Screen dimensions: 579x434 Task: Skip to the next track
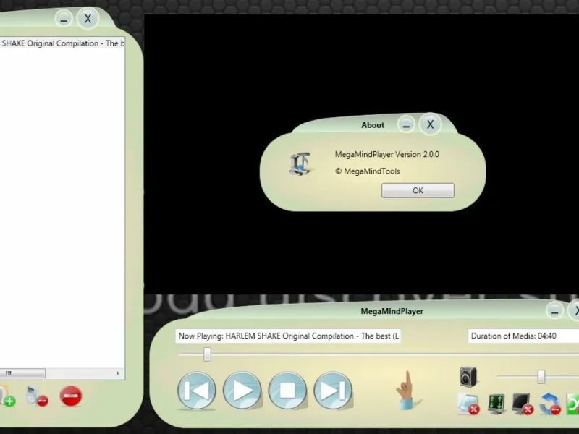[x=333, y=391]
